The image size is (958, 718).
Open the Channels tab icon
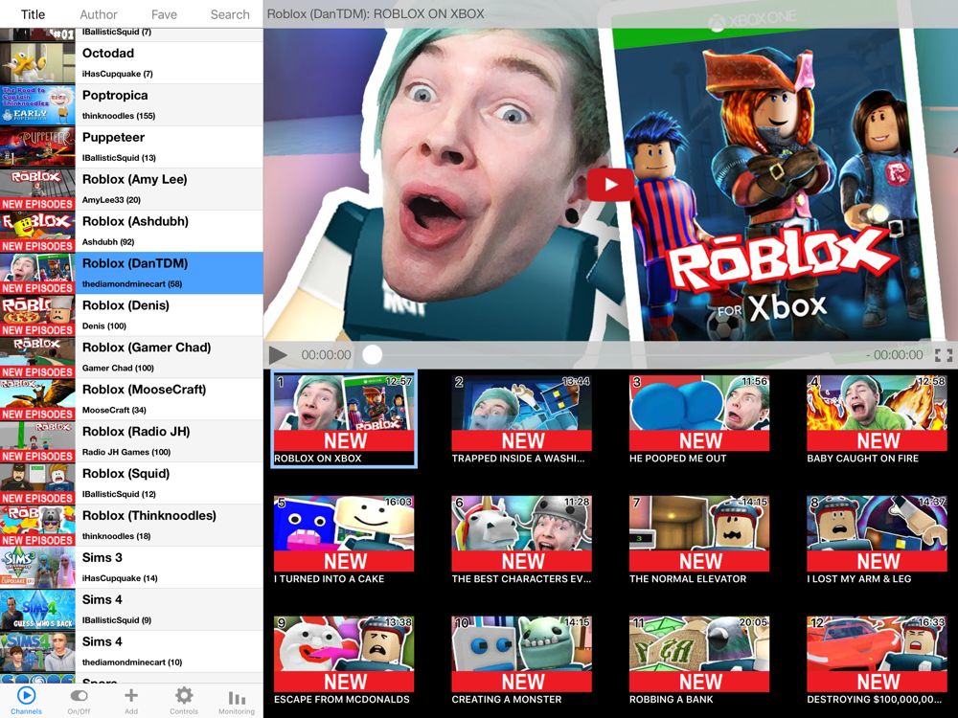pyautogui.click(x=26, y=695)
